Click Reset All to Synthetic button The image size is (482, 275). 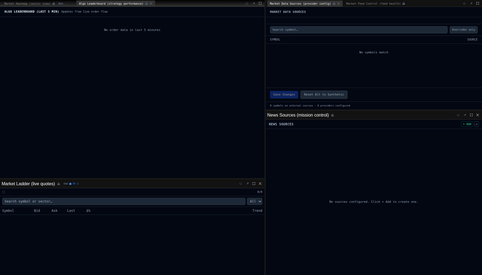coord(324,95)
